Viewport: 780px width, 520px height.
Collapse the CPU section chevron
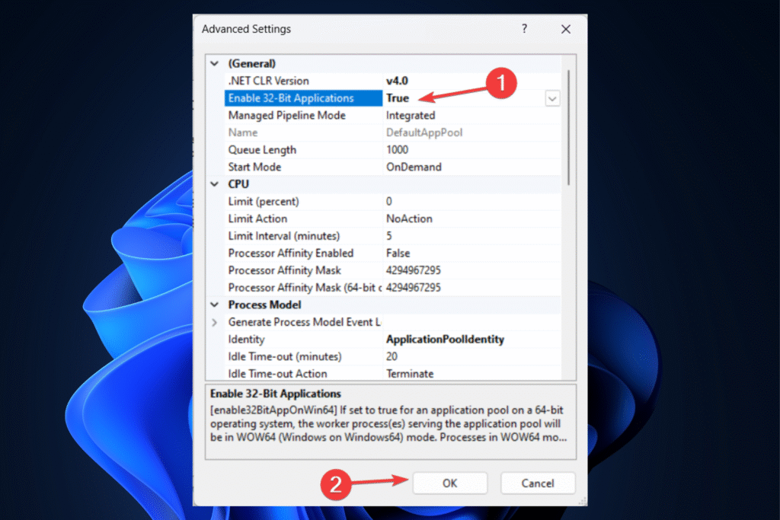[x=214, y=184]
